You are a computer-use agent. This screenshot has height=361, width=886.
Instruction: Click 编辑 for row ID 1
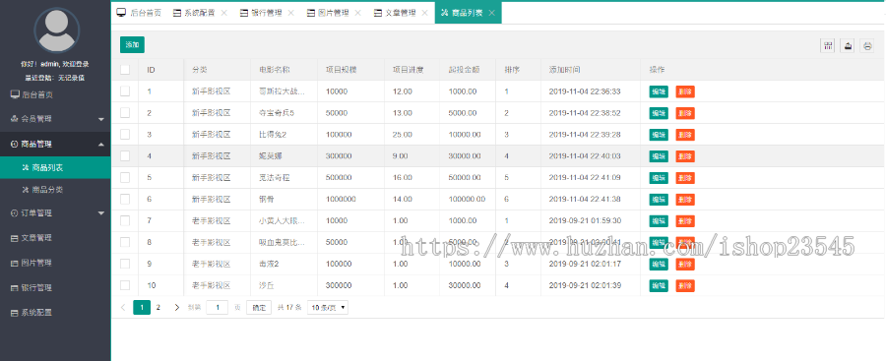[x=659, y=91]
